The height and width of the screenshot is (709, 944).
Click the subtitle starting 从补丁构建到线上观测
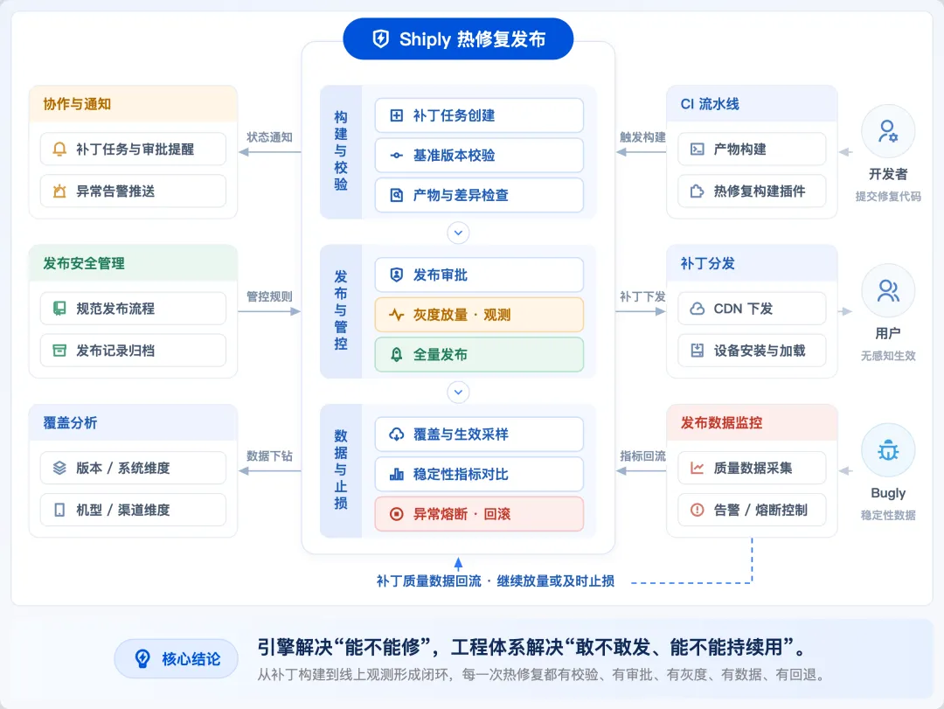click(x=541, y=675)
